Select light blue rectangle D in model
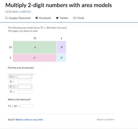Screen dimensions: 138x129 click(x=61, y=58)
